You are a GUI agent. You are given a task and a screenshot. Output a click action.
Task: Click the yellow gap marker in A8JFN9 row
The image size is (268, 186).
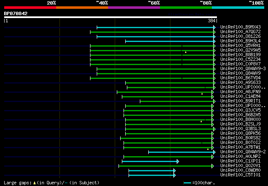click(202, 94)
